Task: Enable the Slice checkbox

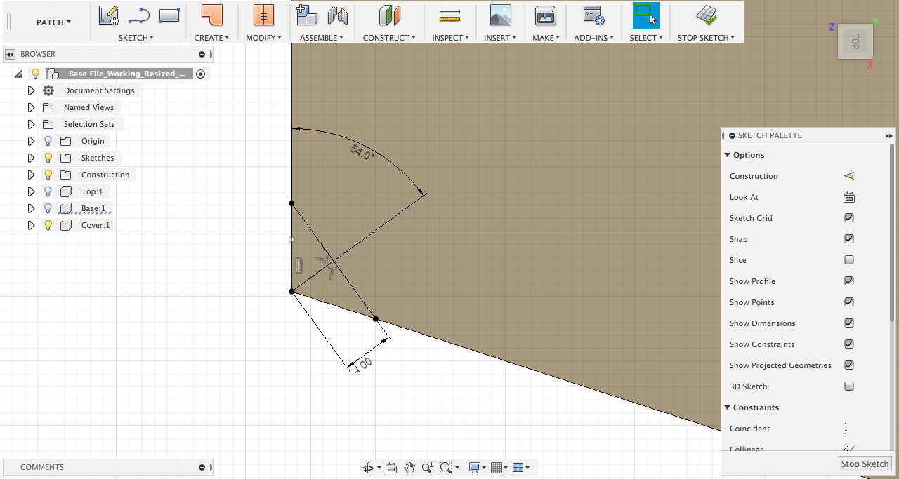Action: coord(849,260)
